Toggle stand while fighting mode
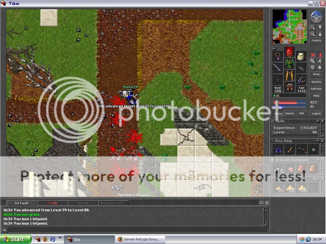The image size is (326, 244). [320, 55]
